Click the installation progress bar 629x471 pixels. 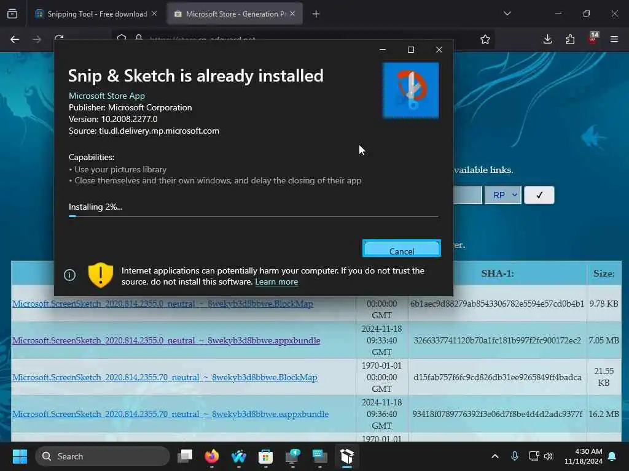tap(254, 216)
